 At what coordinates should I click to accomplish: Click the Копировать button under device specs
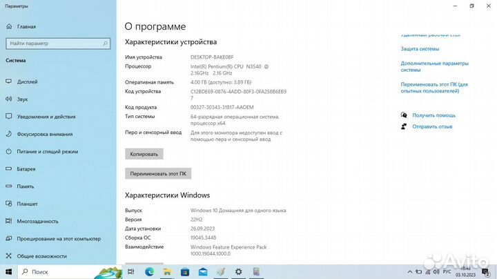click(x=144, y=154)
